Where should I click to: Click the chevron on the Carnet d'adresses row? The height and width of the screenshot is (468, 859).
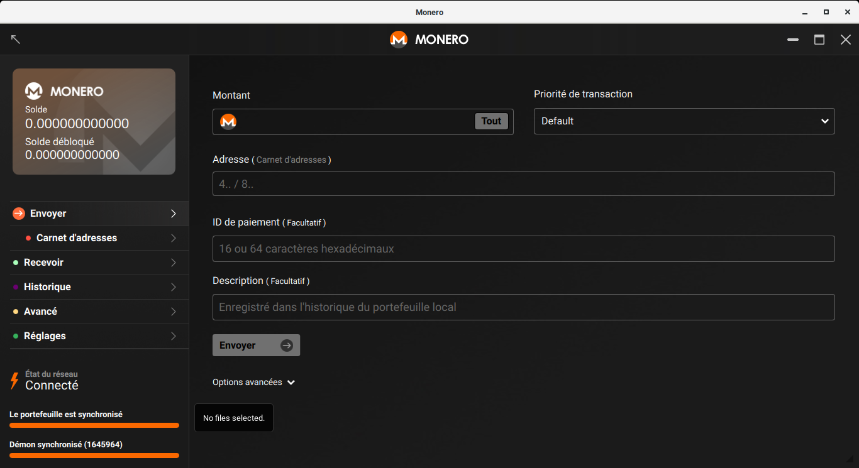[174, 238]
